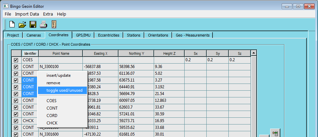This screenshot has height=137, width=318.
Task: Toggle checkbox for N_3301600 row
Action: (16, 134)
